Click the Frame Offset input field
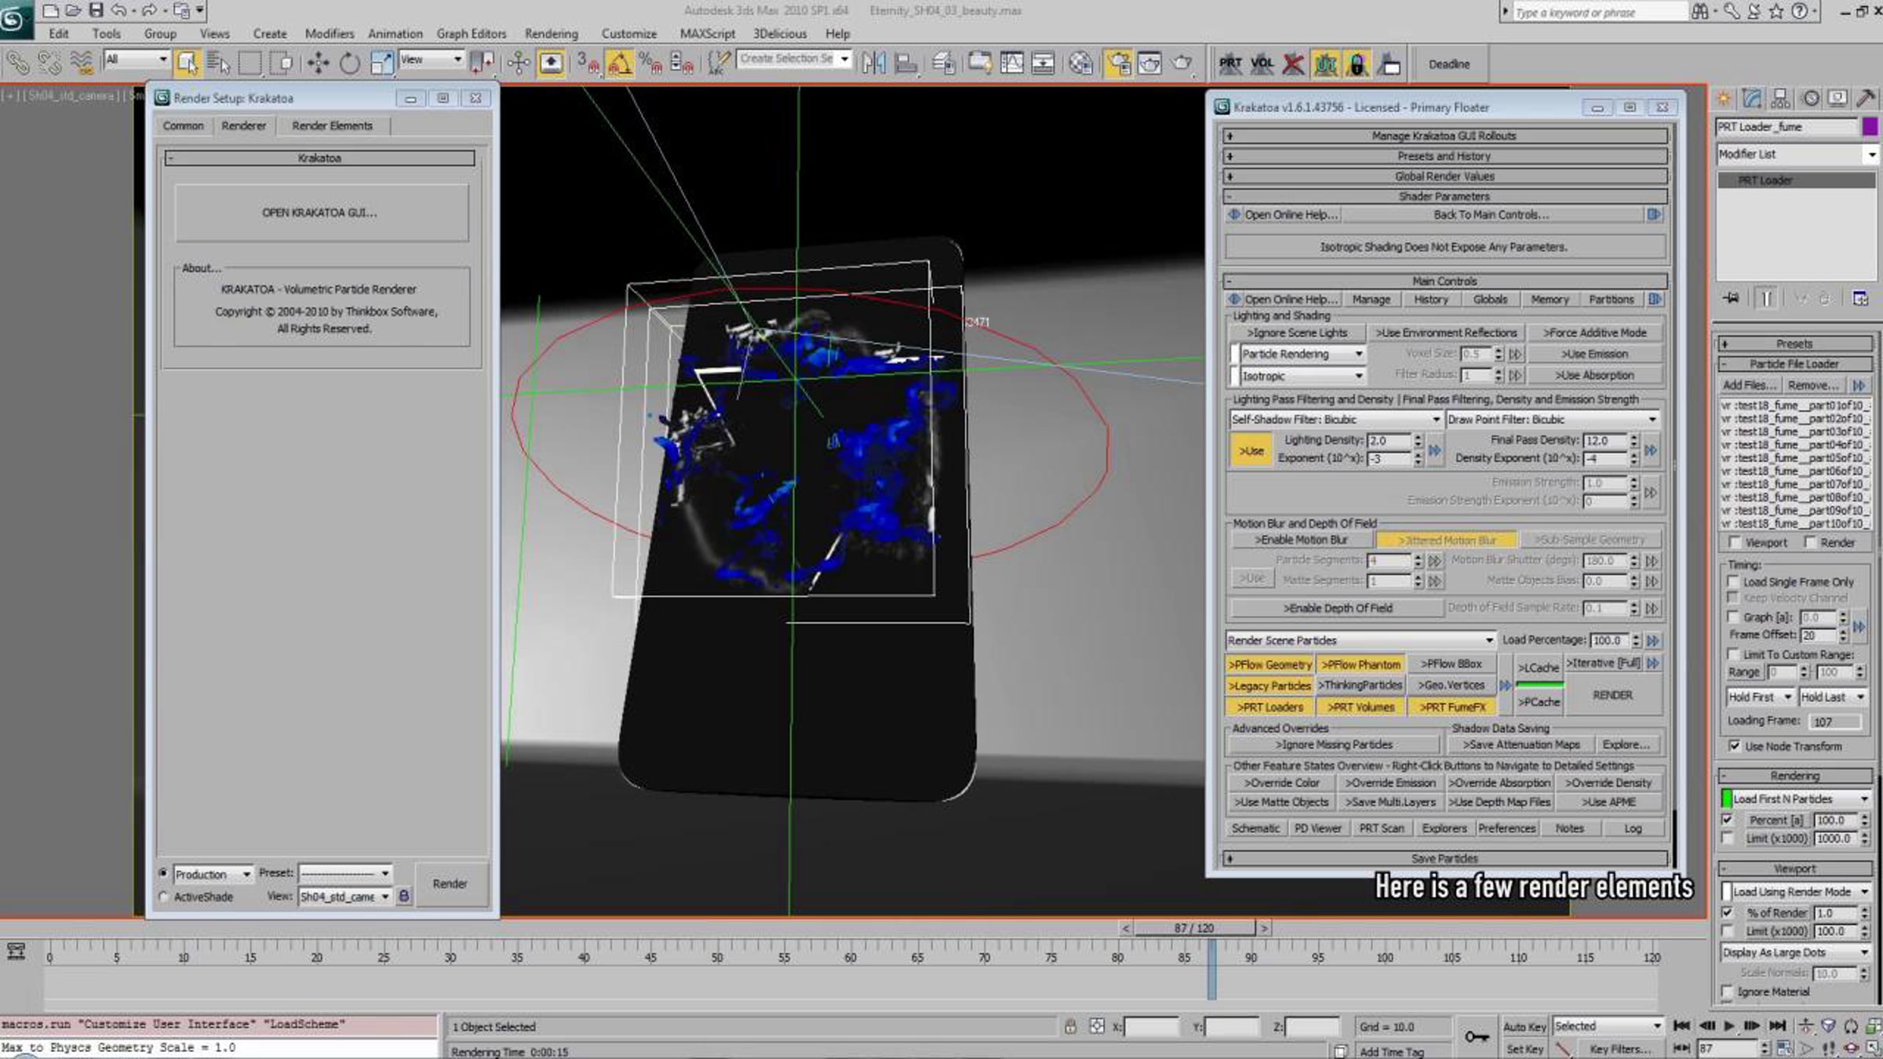 tap(1818, 635)
